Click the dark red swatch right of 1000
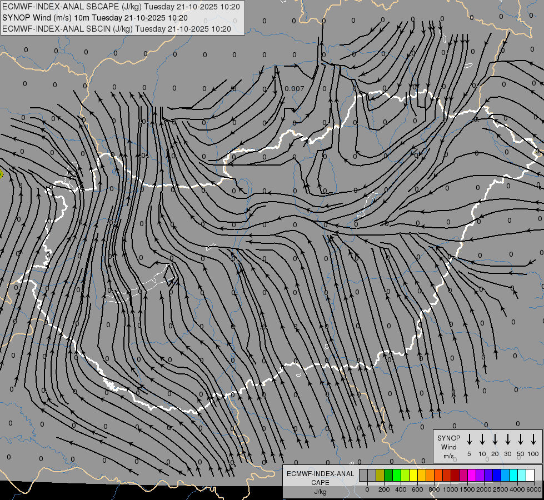The image size is (544, 500). (455, 475)
